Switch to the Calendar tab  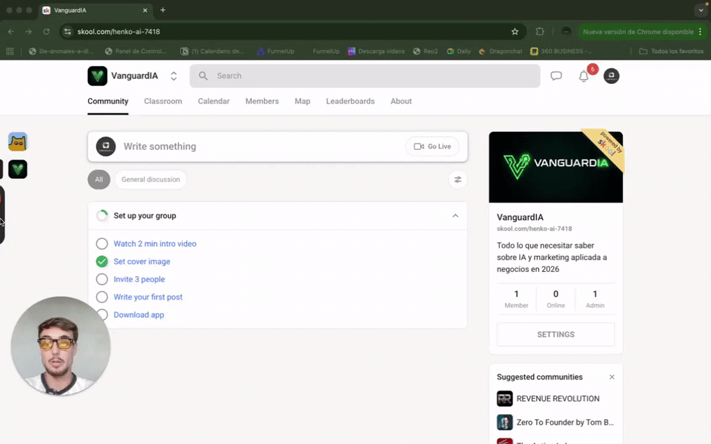pos(214,101)
